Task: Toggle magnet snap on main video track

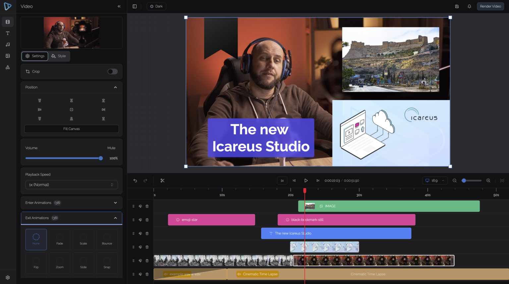Action: pyautogui.click(x=140, y=260)
